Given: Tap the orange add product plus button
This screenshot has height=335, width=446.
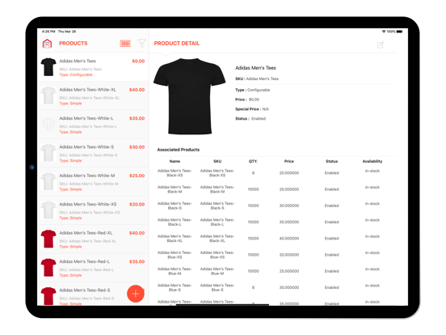Looking at the screenshot, I should click(136, 294).
